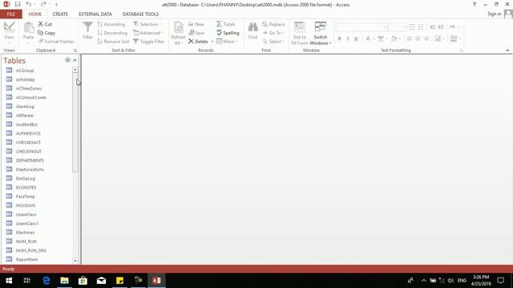Click the Undo button in title bar

[29, 4]
